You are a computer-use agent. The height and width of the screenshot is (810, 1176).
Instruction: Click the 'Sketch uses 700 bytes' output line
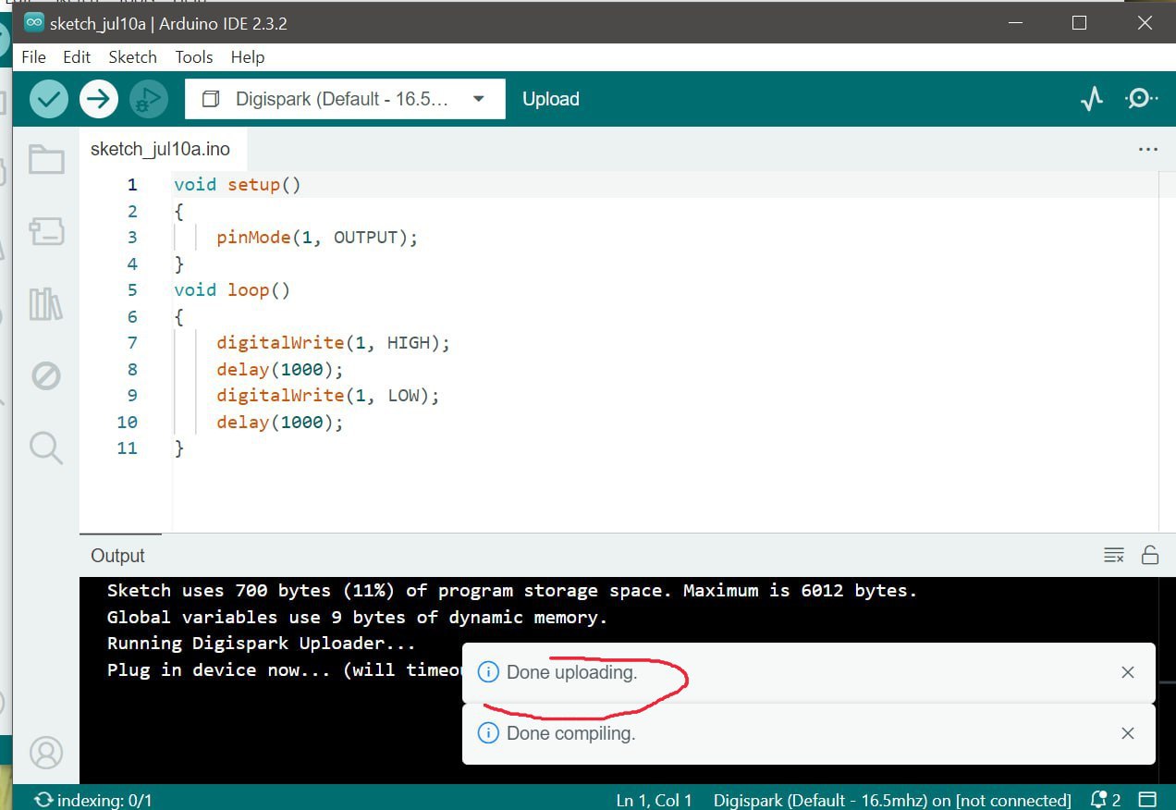pos(512,591)
